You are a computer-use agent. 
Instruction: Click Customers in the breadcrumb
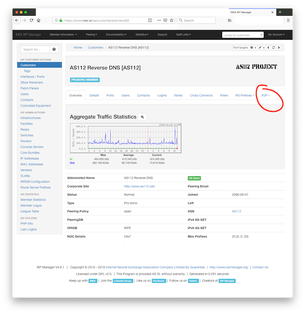pyautogui.click(x=96, y=48)
